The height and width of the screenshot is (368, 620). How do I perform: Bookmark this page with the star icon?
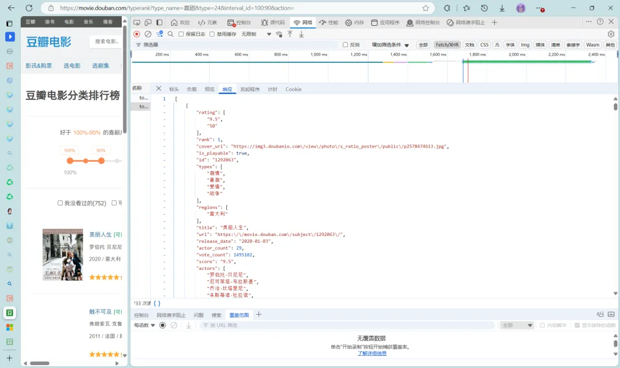(x=425, y=8)
